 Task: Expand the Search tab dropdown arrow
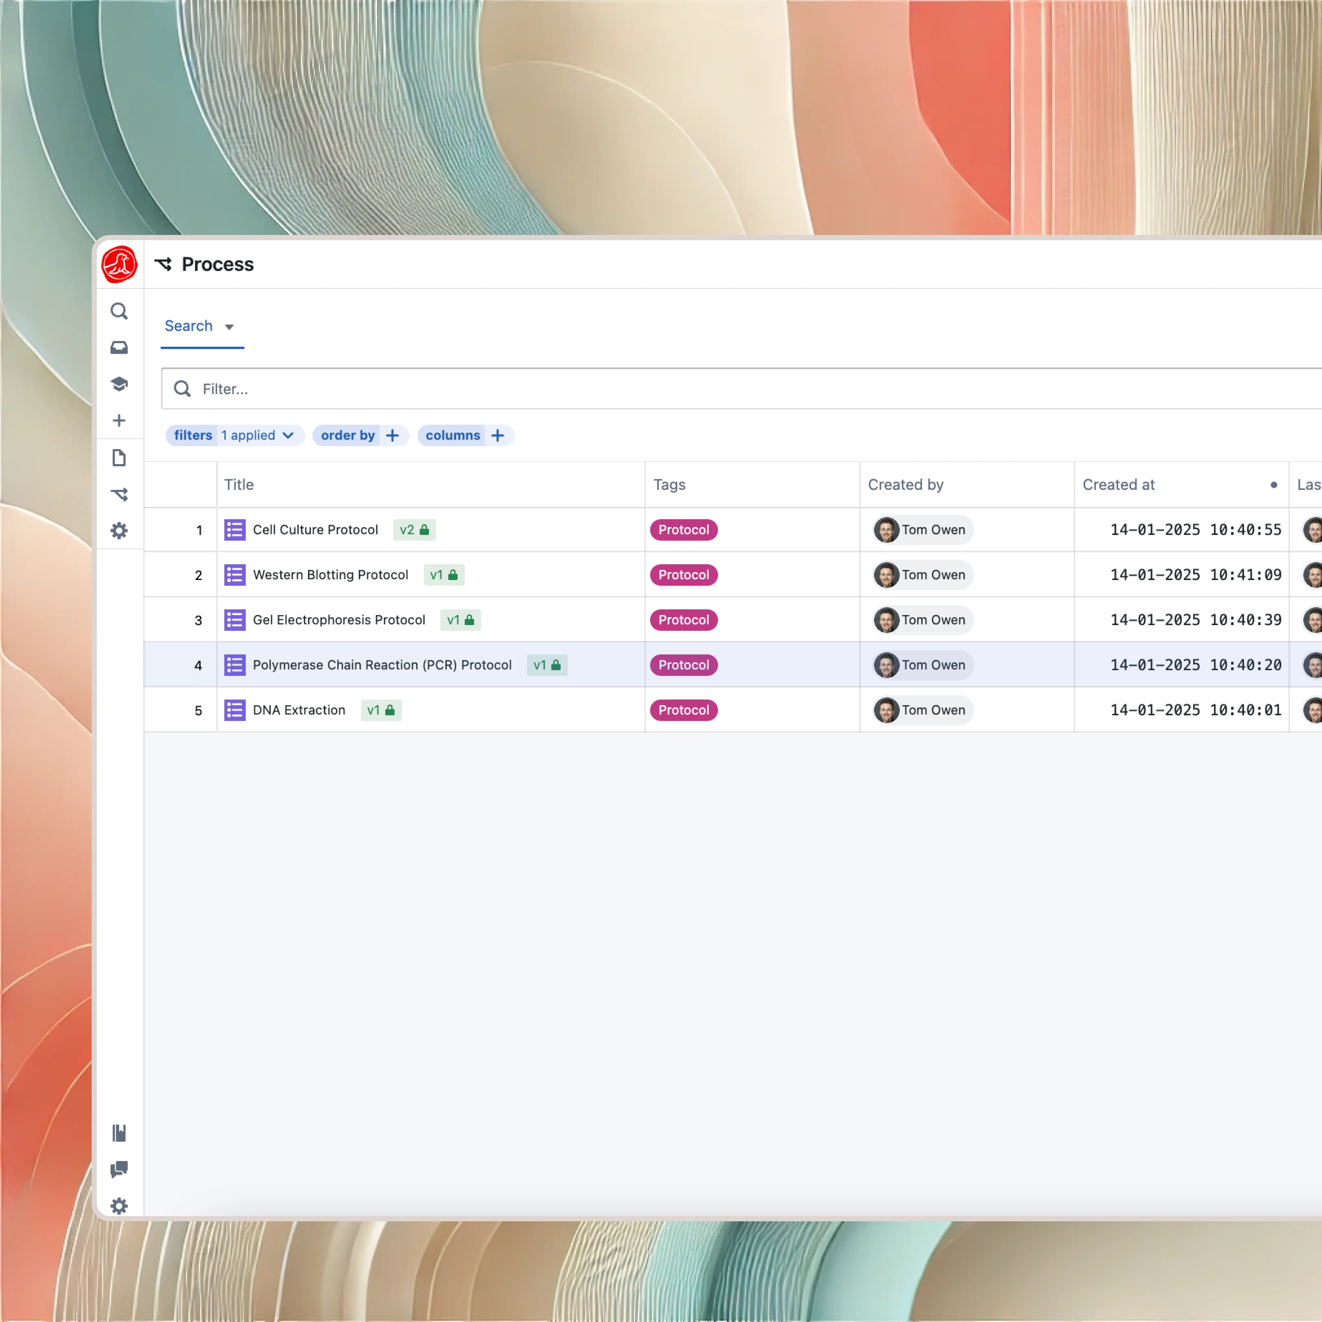pyautogui.click(x=229, y=327)
